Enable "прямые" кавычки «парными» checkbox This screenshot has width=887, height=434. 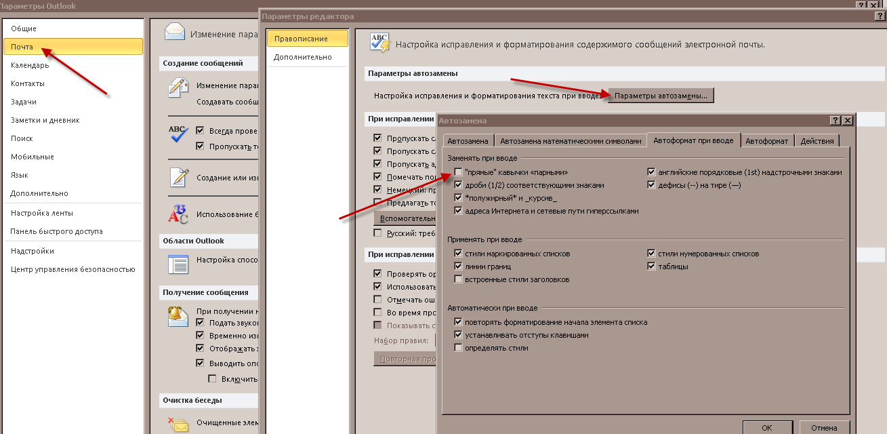coord(459,172)
